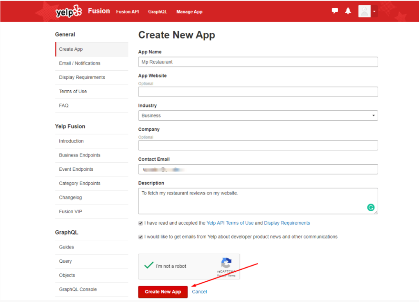The height and width of the screenshot is (302, 419).
Task: Open the notifications bell icon
Action: [x=348, y=11]
